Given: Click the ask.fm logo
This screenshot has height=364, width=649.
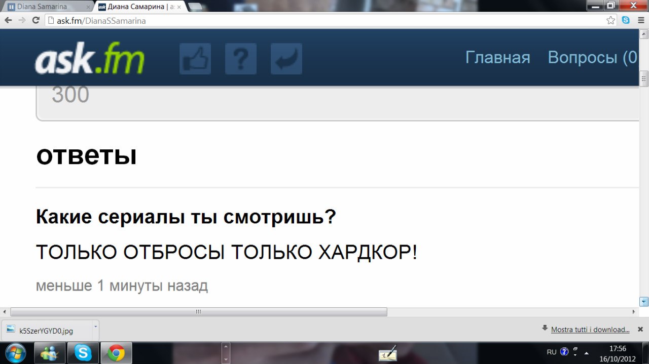Looking at the screenshot, I should point(90,60).
